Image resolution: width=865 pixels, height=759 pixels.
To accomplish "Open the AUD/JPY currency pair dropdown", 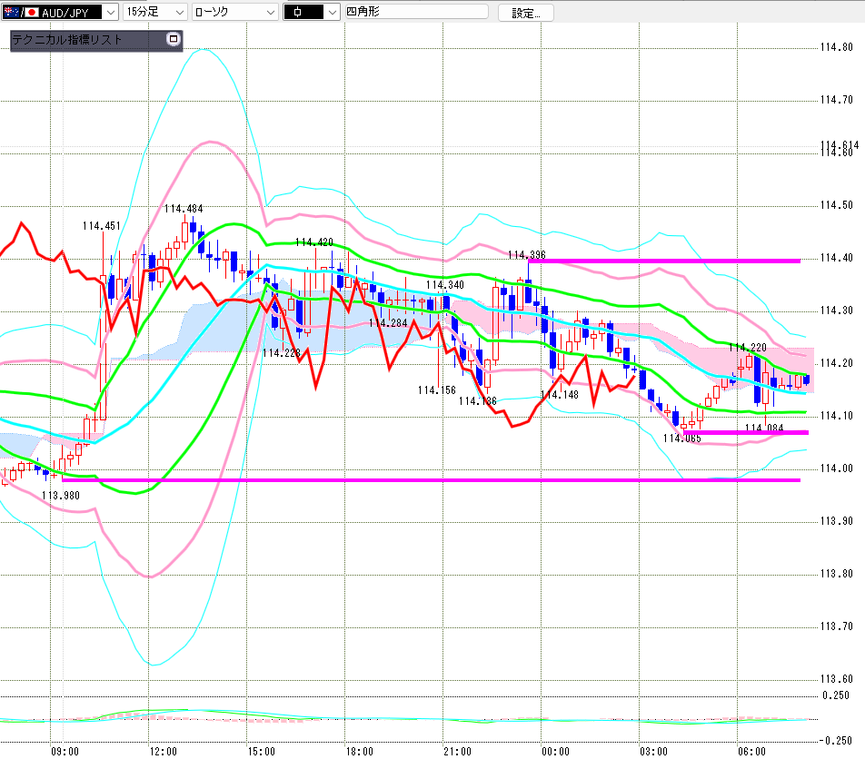I will coord(111,12).
